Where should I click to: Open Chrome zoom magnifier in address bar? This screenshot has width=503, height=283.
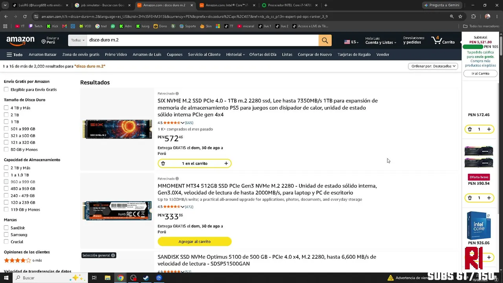[452, 17]
